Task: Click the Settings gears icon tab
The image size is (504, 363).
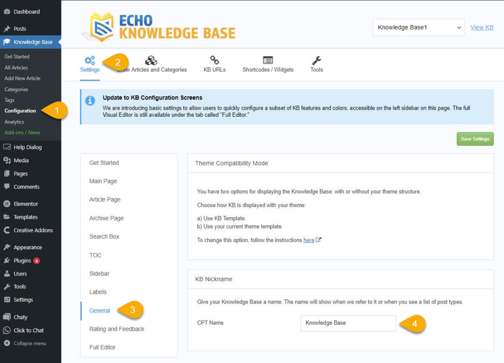Action: click(90, 60)
